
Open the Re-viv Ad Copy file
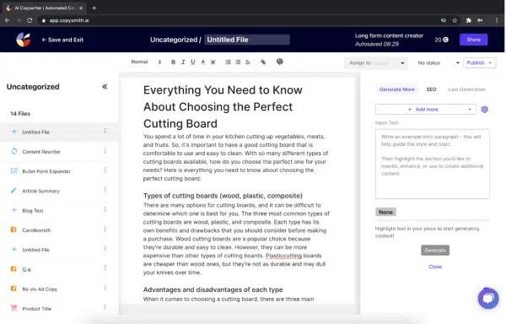click(40, 289)
